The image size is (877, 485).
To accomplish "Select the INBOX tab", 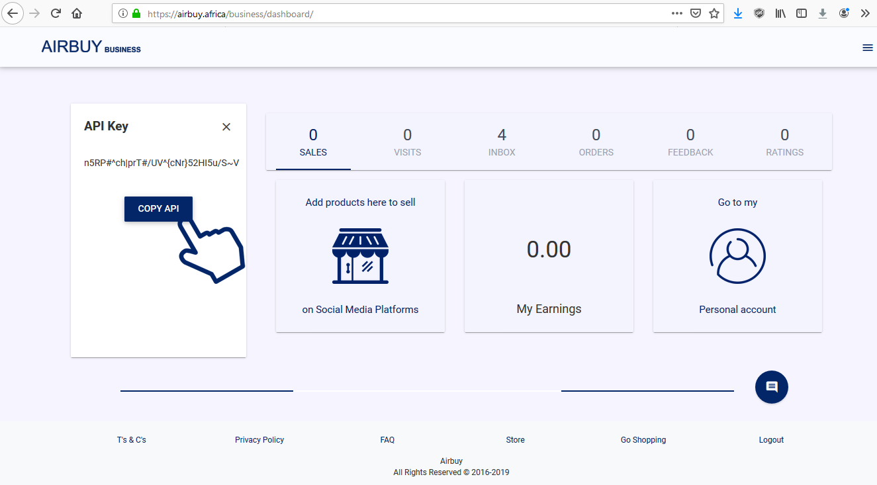I will (x=502, y=142).
